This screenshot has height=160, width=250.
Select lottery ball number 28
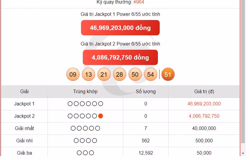(x=119, y=75)
